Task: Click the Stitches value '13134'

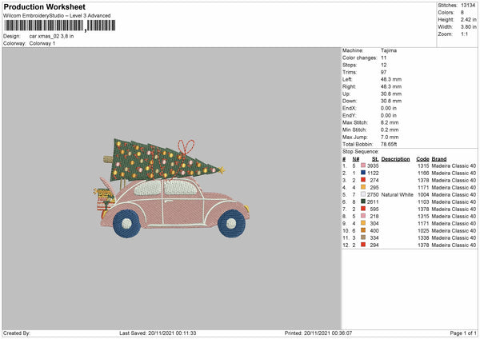Action: 468,6
